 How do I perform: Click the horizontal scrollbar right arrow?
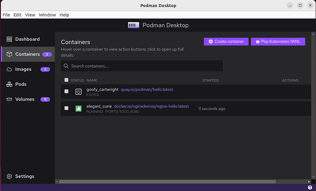309,182
